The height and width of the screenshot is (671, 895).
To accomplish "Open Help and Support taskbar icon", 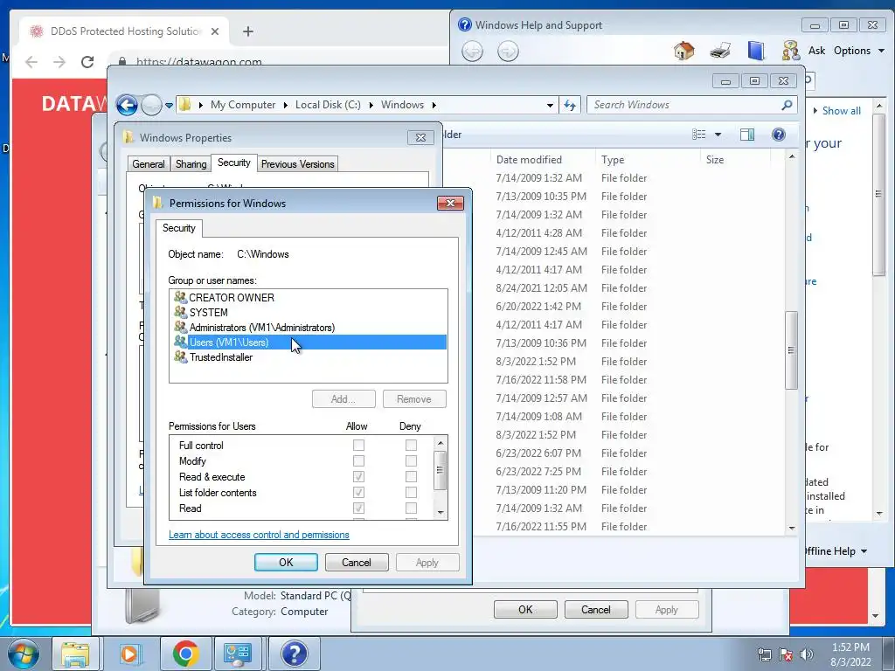I will point(294,654).
